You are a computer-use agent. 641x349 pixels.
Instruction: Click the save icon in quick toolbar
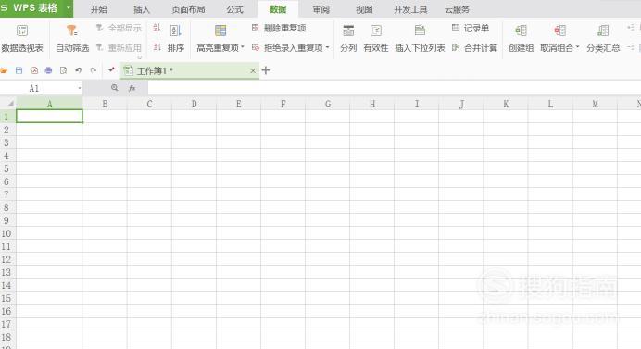(x=19, y=70)
